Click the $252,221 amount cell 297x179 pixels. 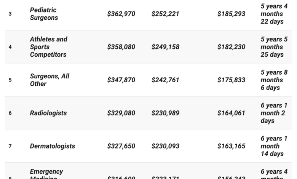click(x=165, y=14)
